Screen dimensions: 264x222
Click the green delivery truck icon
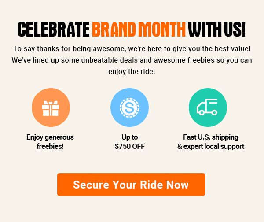tap(208, 107)
